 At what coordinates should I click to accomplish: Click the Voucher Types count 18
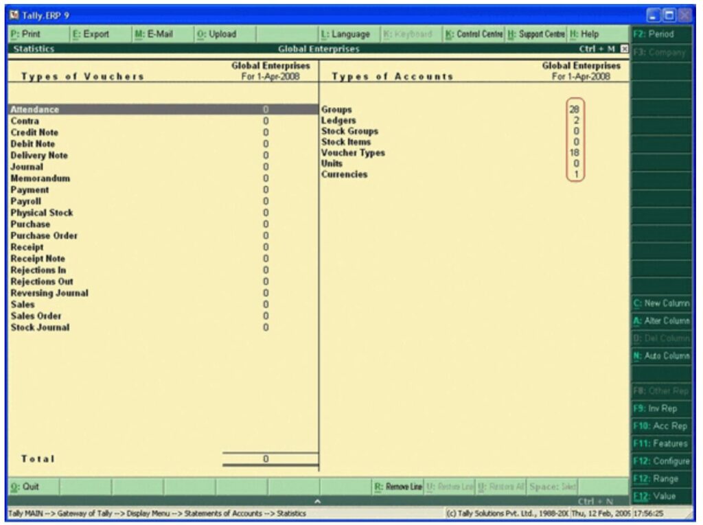575,152
